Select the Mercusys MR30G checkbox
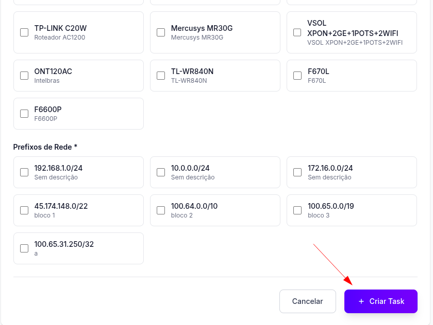Viewport: 433px width, 325px height. coord(161,32)
